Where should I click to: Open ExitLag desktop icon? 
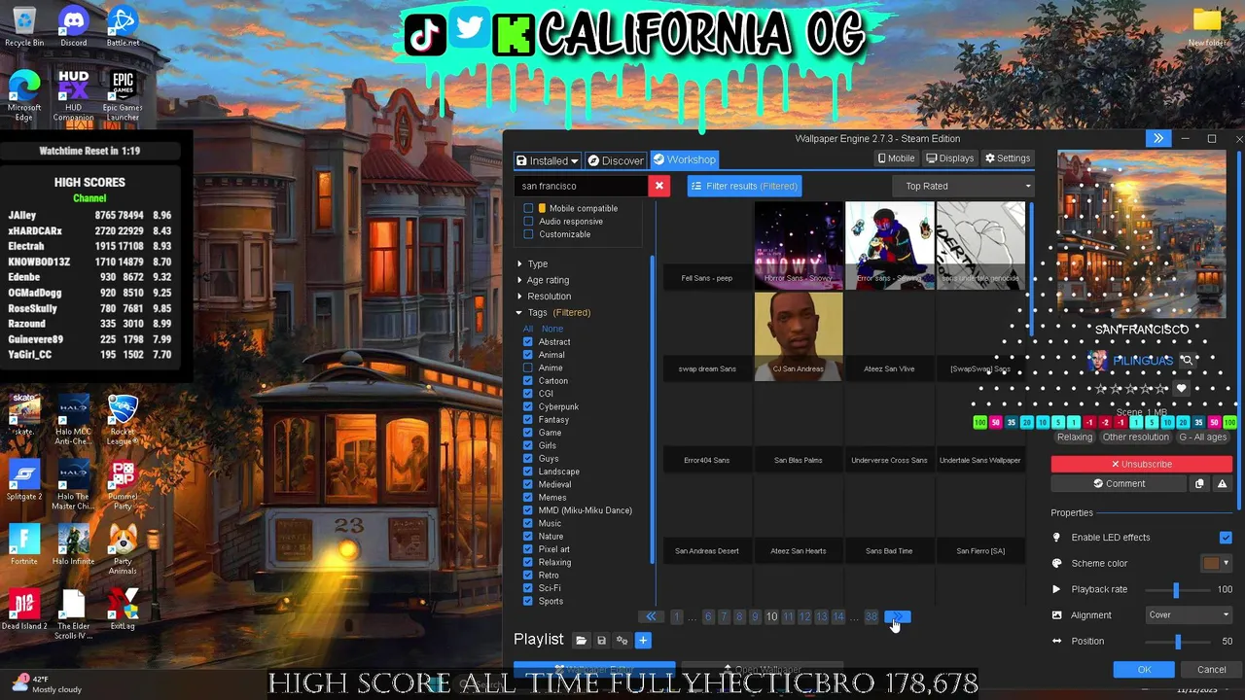[123, 611]
